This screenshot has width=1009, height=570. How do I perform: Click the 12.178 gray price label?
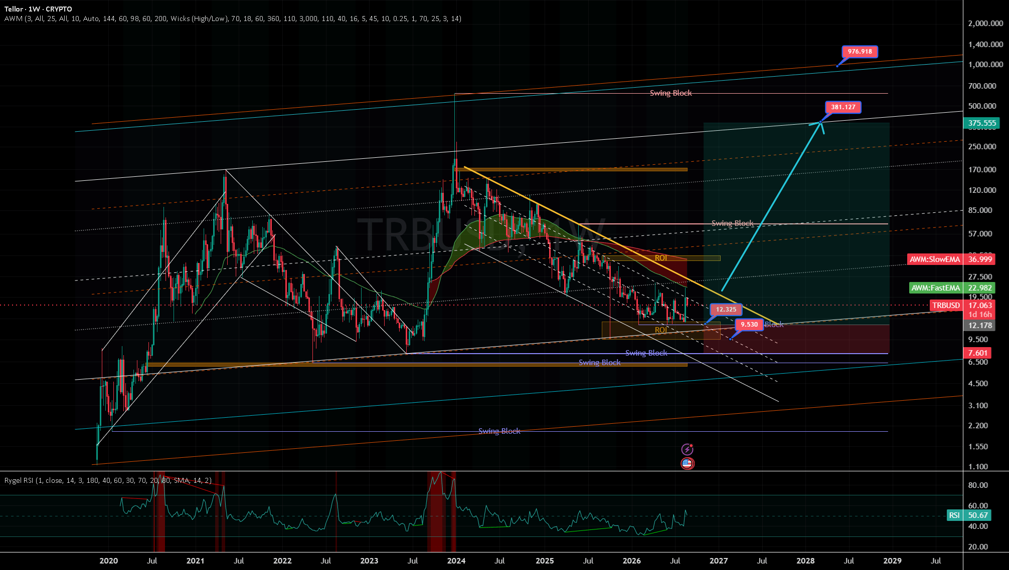click(x=980, y=326)
